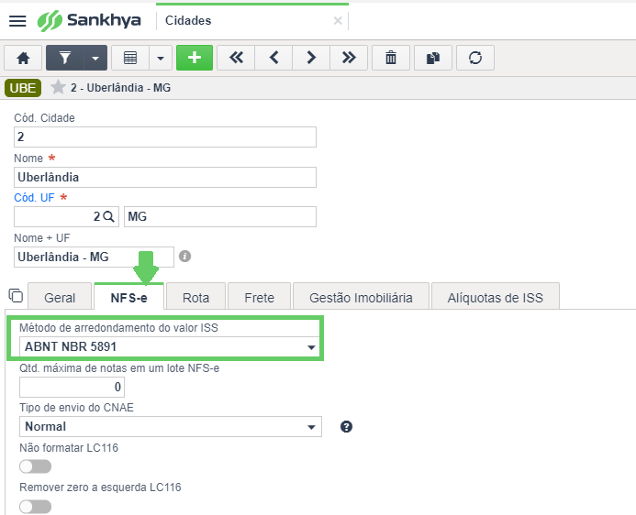Delete the current record with trash icon
636x515 pixels.
point(391,58)
